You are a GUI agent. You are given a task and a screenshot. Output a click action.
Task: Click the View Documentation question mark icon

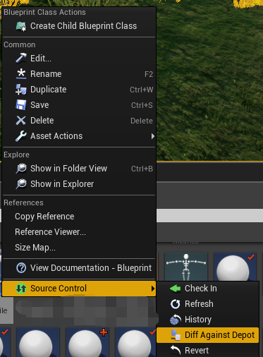[21, 268]
